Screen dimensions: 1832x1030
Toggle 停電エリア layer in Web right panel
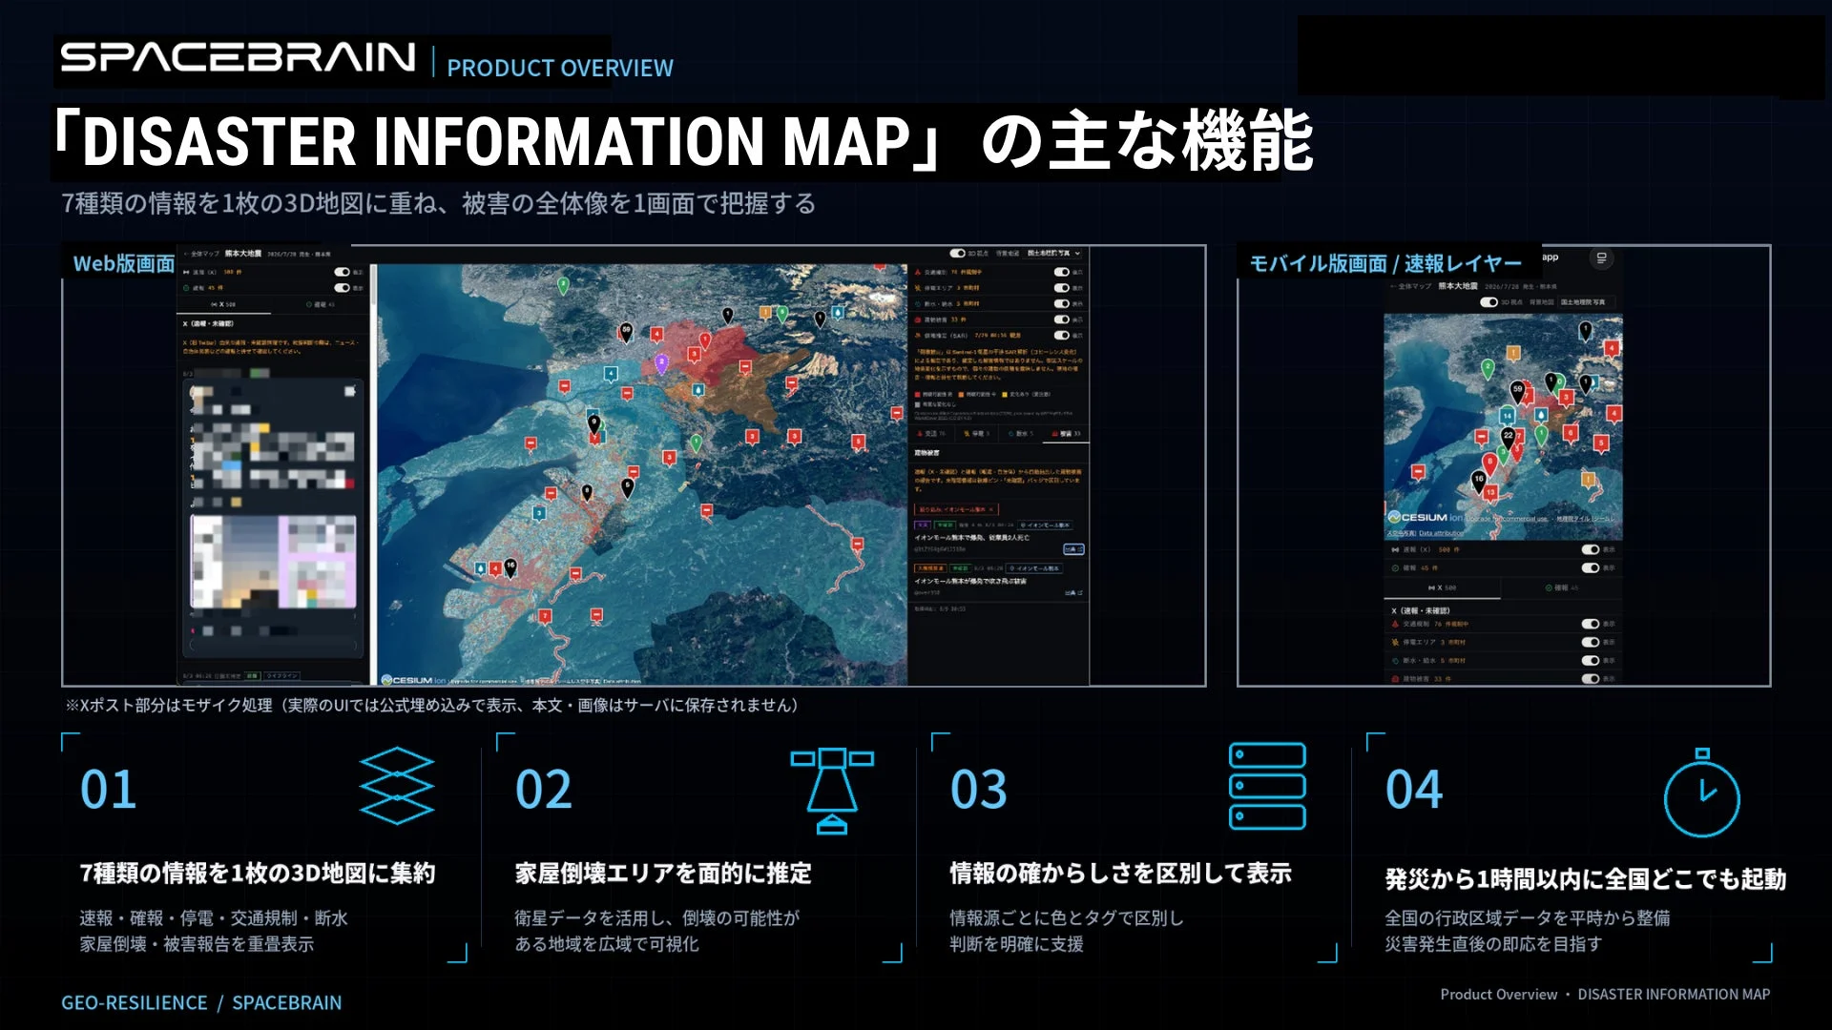click(x=1061, y=288)
